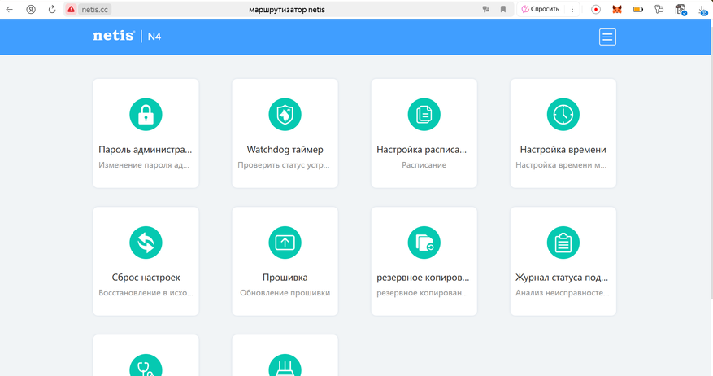Open the firmware upload icon

(x=285, y=243)
